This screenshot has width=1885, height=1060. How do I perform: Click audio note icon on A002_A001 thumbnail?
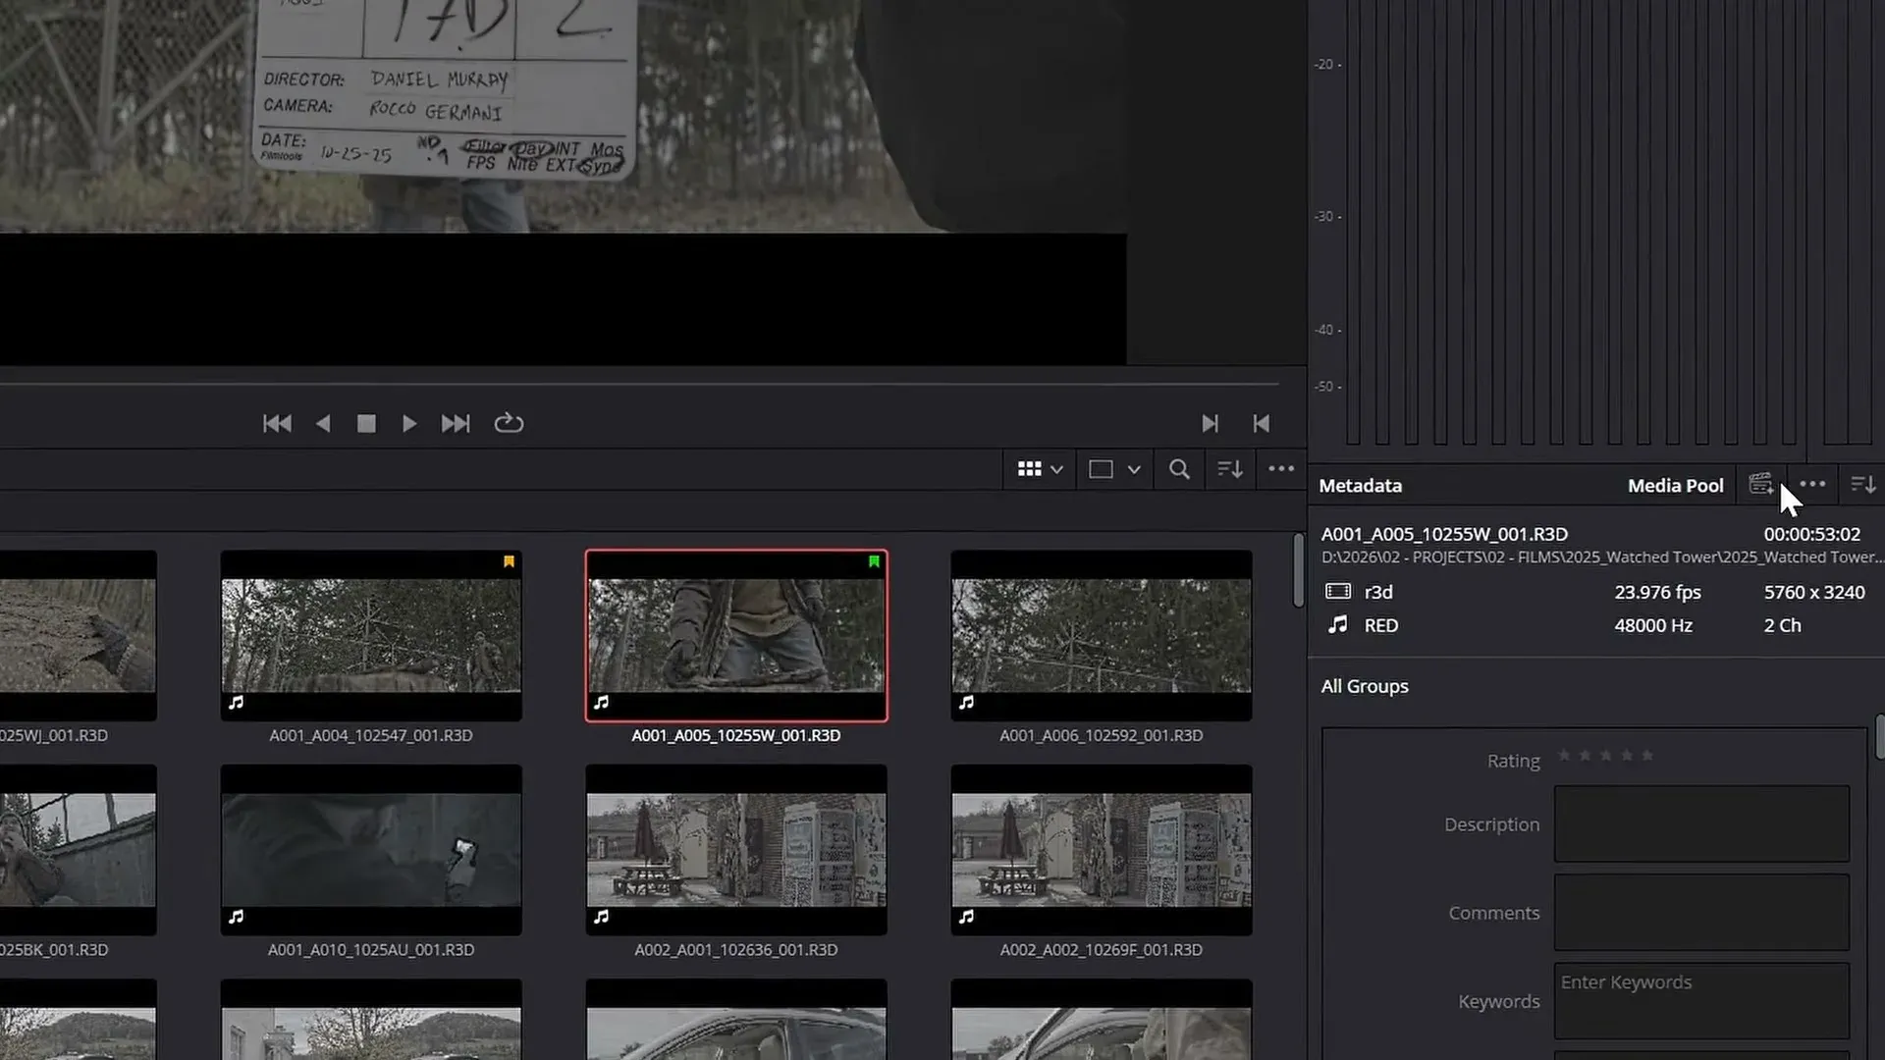[601, 917]
